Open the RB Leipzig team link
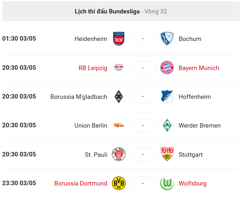240x205 pixels. coord(93,68)
